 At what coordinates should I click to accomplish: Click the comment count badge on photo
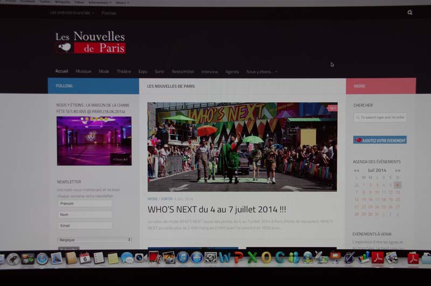(x=332, y=108)
